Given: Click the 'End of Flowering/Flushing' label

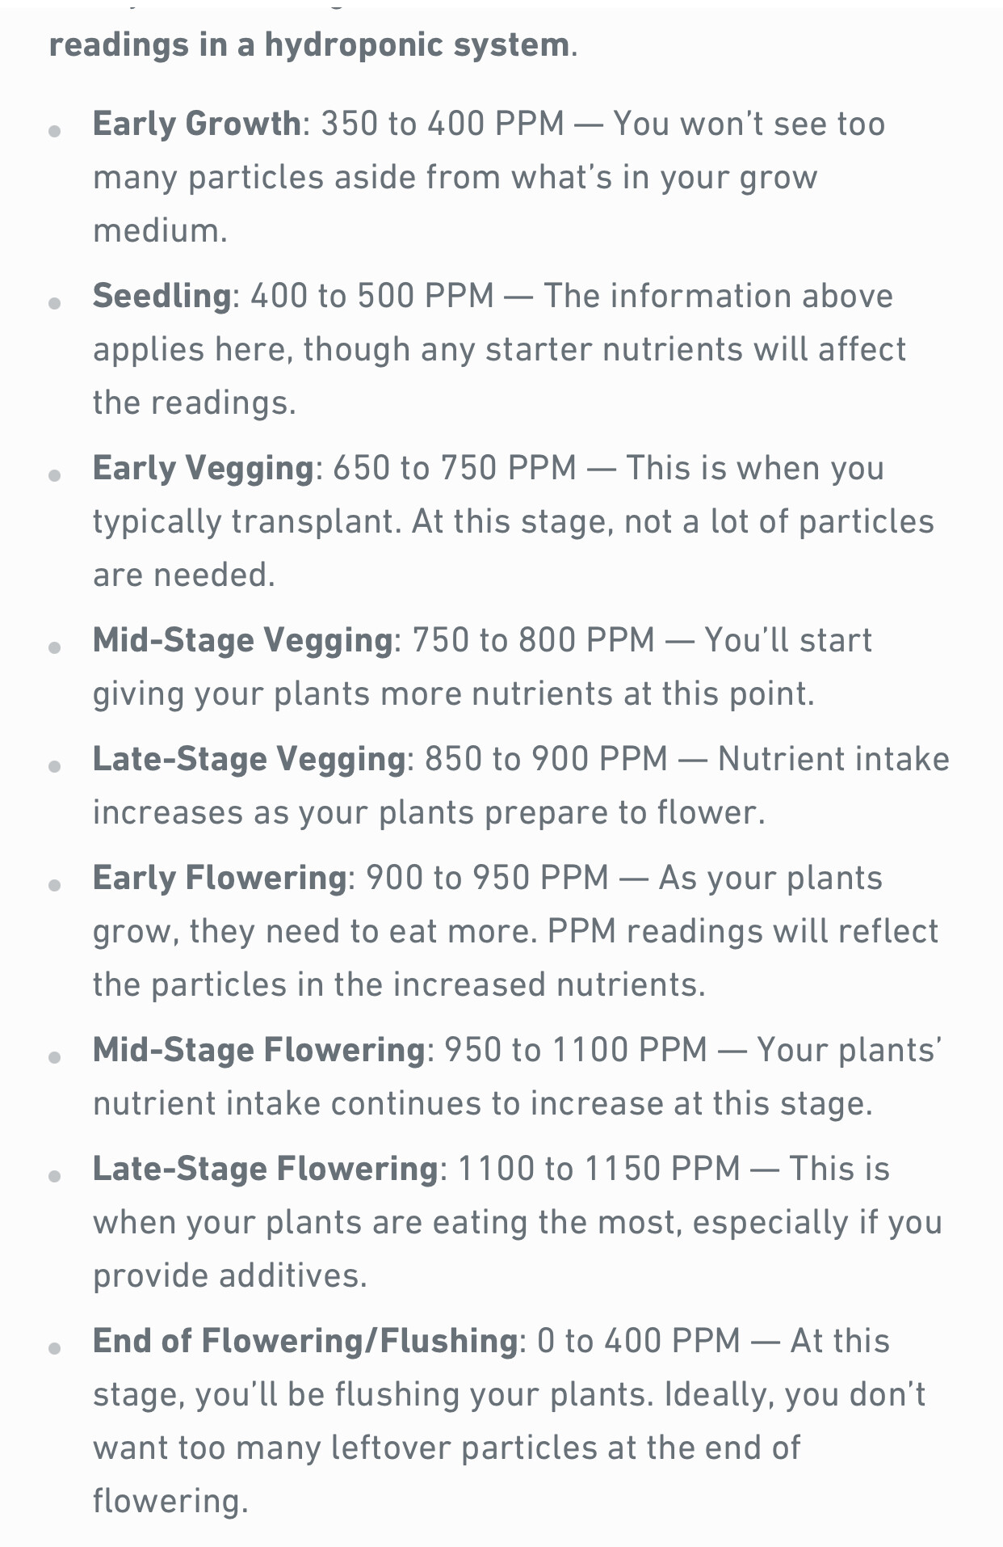Looking at the screenshot, I should coord(305,1341).
